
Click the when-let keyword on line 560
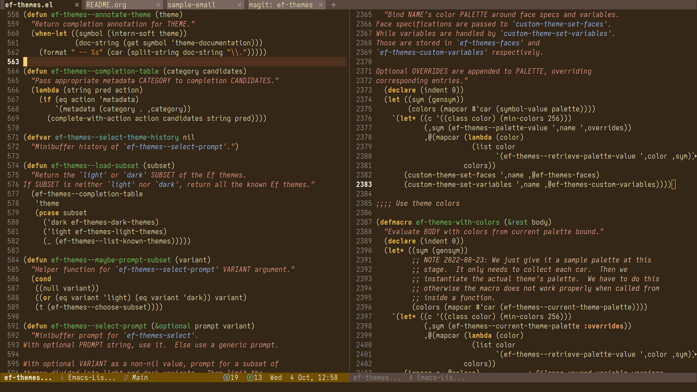(x=51, y=33)
